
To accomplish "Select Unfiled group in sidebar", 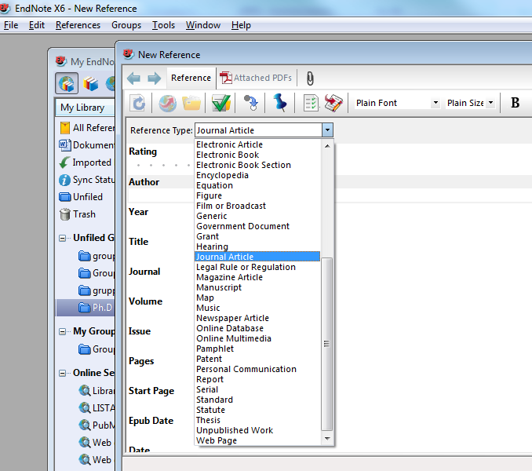I will 81,197.
